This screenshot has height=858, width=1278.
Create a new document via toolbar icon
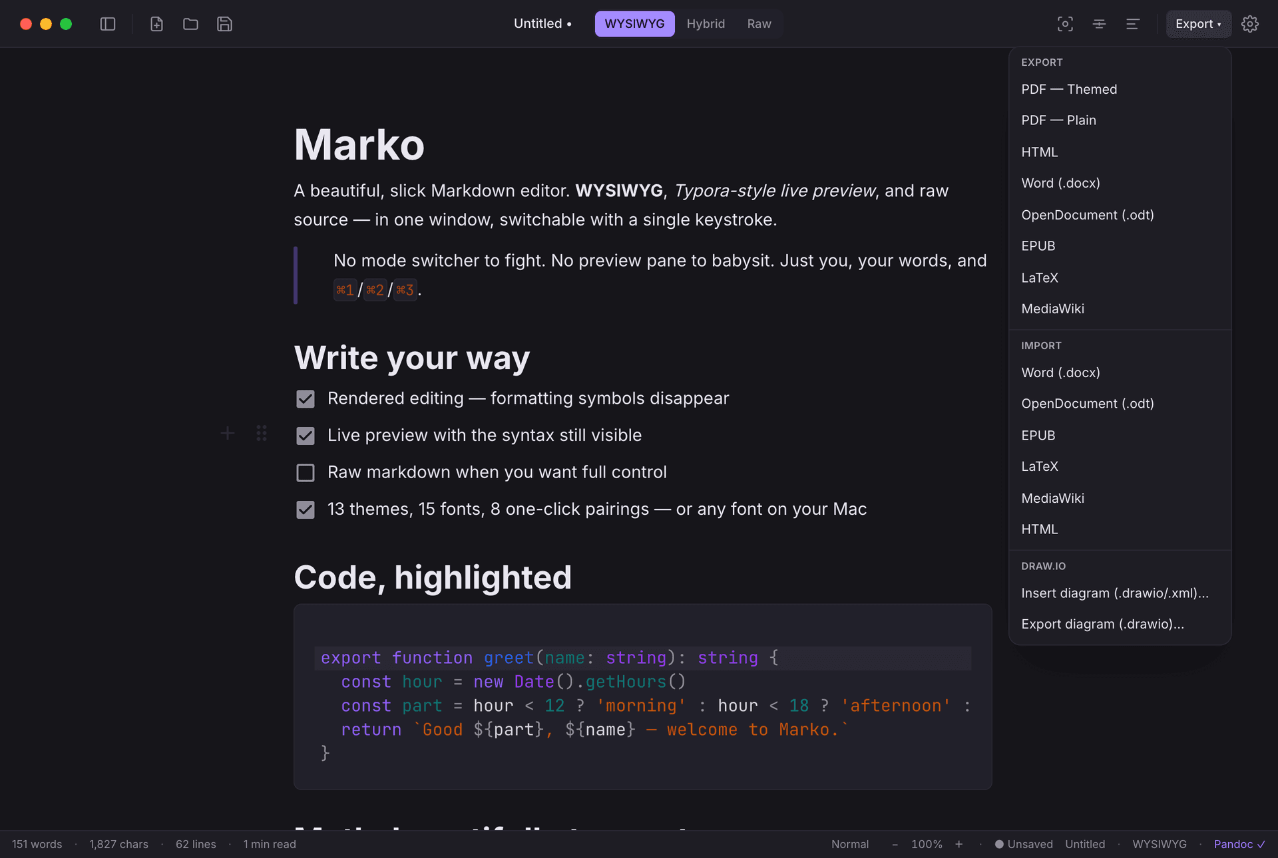pos(156,24)
